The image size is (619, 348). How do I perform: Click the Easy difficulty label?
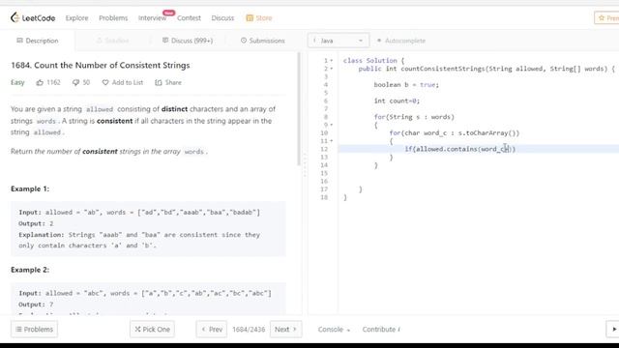click(x=17, y=82)
